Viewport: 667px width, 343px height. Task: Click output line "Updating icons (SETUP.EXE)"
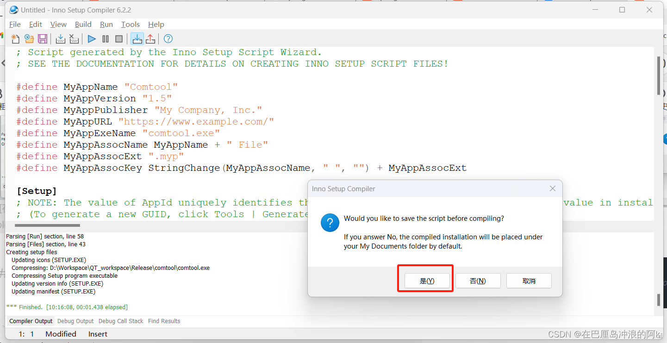(49, 260)
